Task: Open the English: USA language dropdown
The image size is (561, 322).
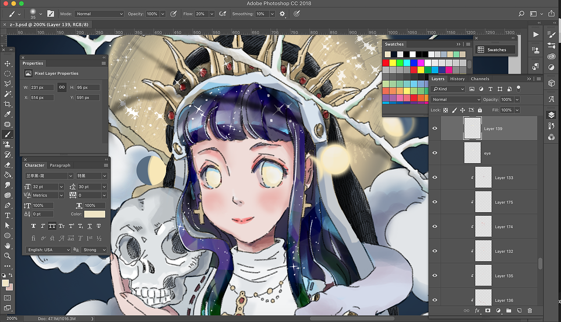Action: [48, 250]
